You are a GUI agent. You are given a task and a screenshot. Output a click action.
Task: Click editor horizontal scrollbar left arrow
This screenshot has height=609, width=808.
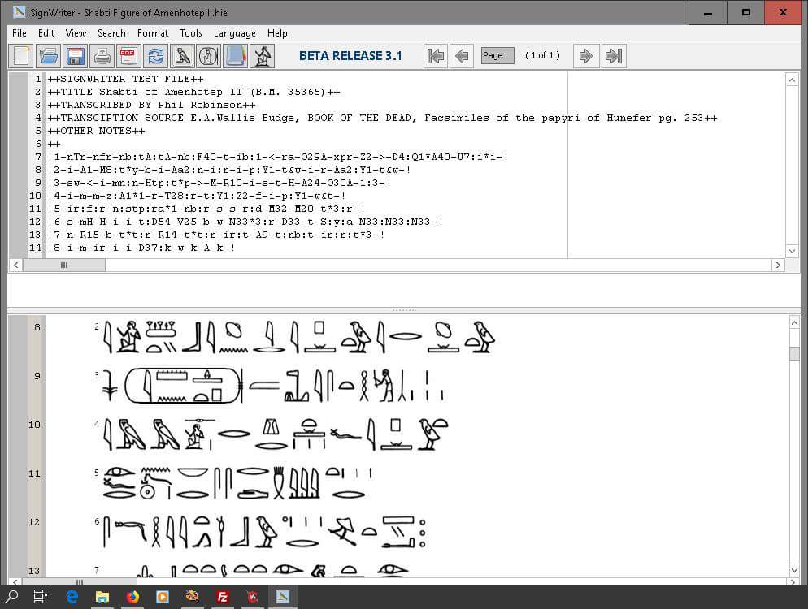pos(16,266)
